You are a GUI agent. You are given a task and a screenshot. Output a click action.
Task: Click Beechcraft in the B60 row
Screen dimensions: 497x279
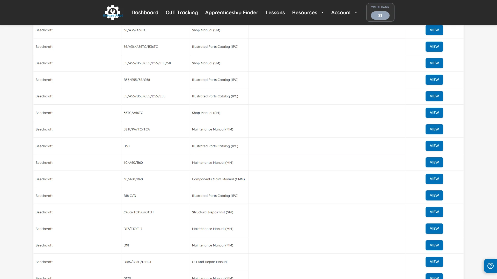(x=44, y=146)
